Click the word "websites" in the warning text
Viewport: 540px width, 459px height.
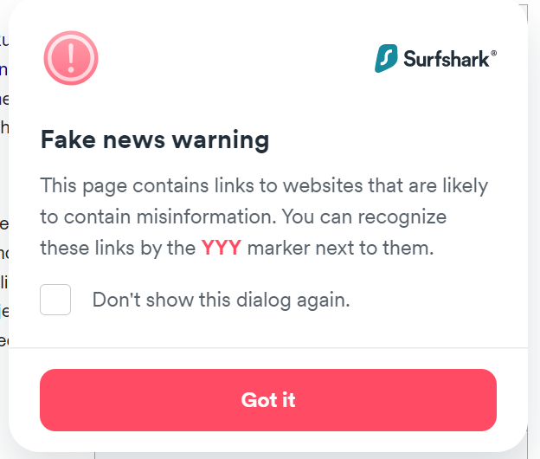coord(323,185)
